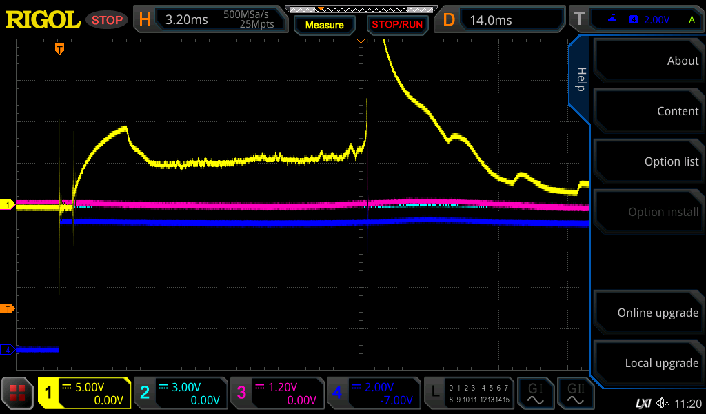Collapse the Help side panel tab

click(580, 78)
